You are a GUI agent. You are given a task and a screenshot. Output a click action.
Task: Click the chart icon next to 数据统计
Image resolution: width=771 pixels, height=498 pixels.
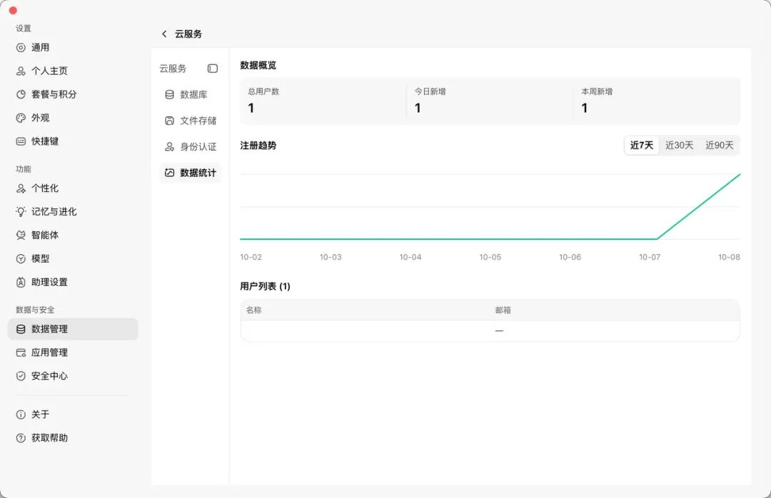tap(170, 173)
